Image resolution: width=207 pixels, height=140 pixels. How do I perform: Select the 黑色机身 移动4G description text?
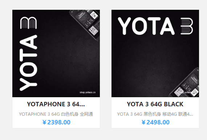(x=155, y=114)
